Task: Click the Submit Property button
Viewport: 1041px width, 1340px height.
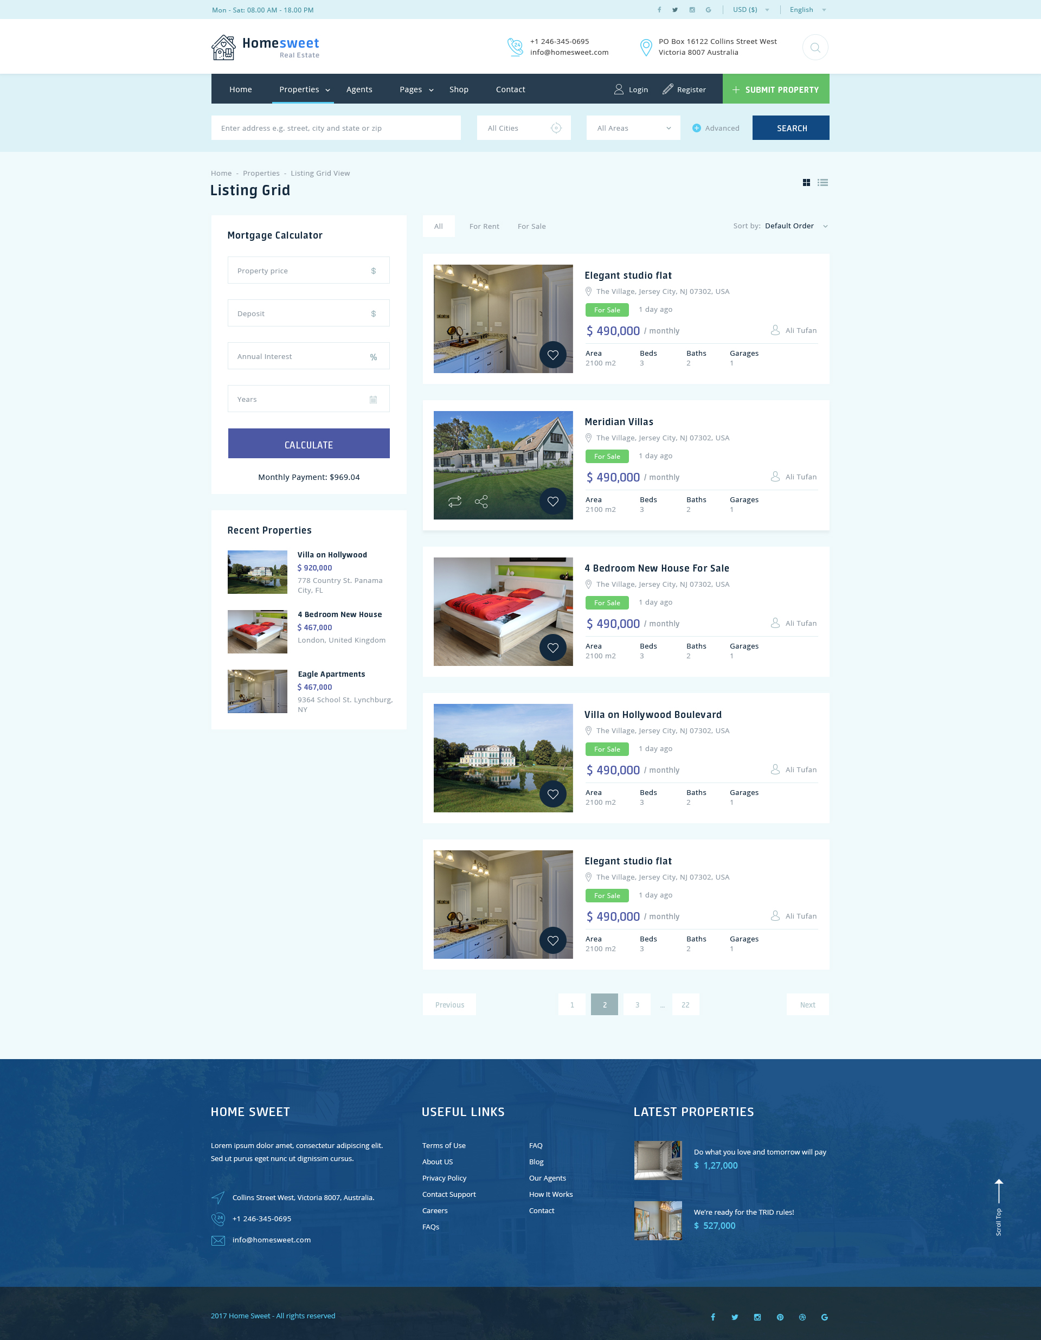Action: (775, 89)
